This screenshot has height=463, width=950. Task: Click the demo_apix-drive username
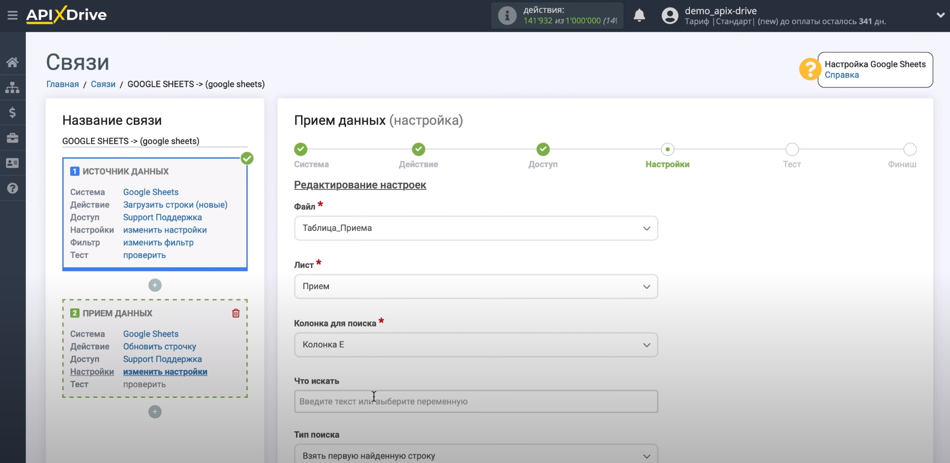pos(721,11)
